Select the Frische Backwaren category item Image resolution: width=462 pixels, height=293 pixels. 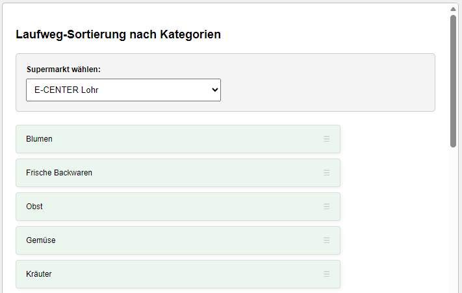pyautogui.click(x=178, y=173)
